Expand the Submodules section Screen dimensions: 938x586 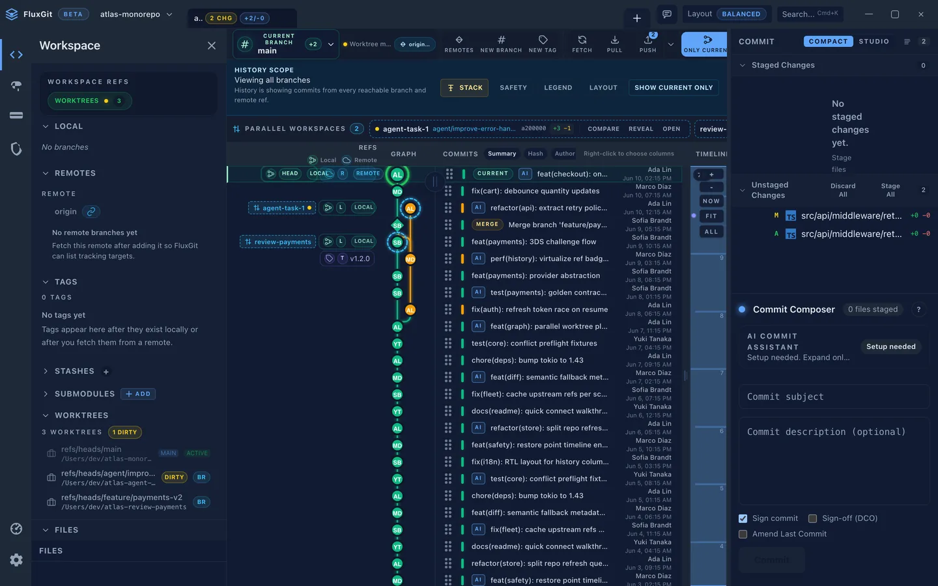click(46, 394)
